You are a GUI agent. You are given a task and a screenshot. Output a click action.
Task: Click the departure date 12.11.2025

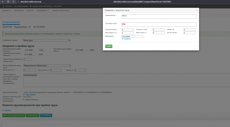(79, 50)
